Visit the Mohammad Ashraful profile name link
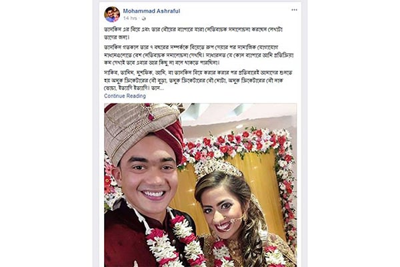Image resolution: width=400 pixels, height=267 pixels. click(151, 11)
